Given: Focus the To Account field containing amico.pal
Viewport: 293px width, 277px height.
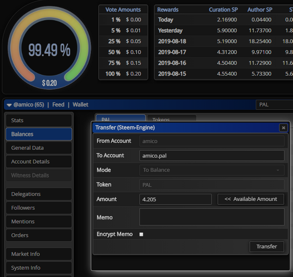Looking at the screenshot, I should click(212, 155).
